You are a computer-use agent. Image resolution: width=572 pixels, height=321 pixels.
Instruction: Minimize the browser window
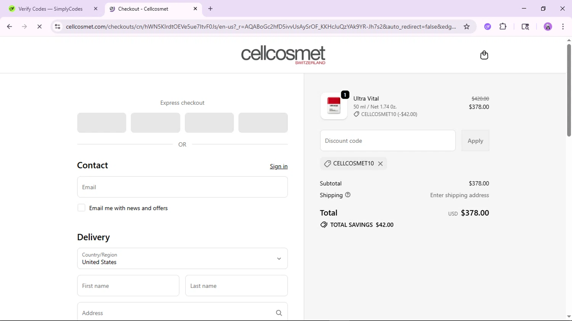click(524, 8)
